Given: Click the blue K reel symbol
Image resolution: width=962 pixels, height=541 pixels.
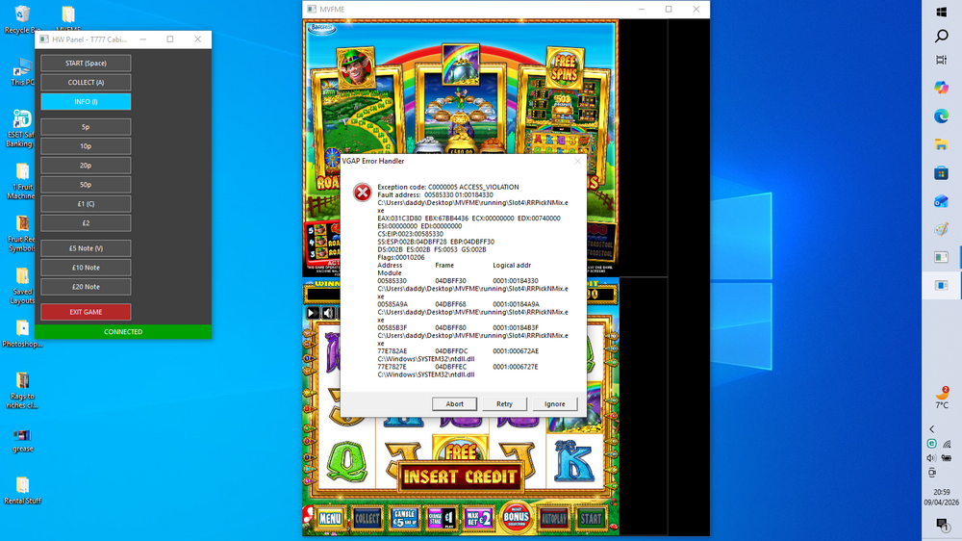Looking at the screenshot, I should 573,460.
